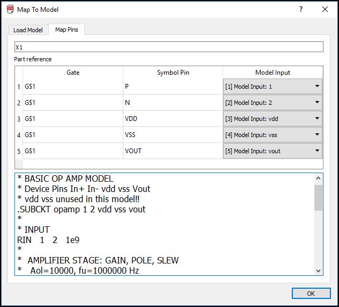Click the X1 part reference field

point(168,47)
